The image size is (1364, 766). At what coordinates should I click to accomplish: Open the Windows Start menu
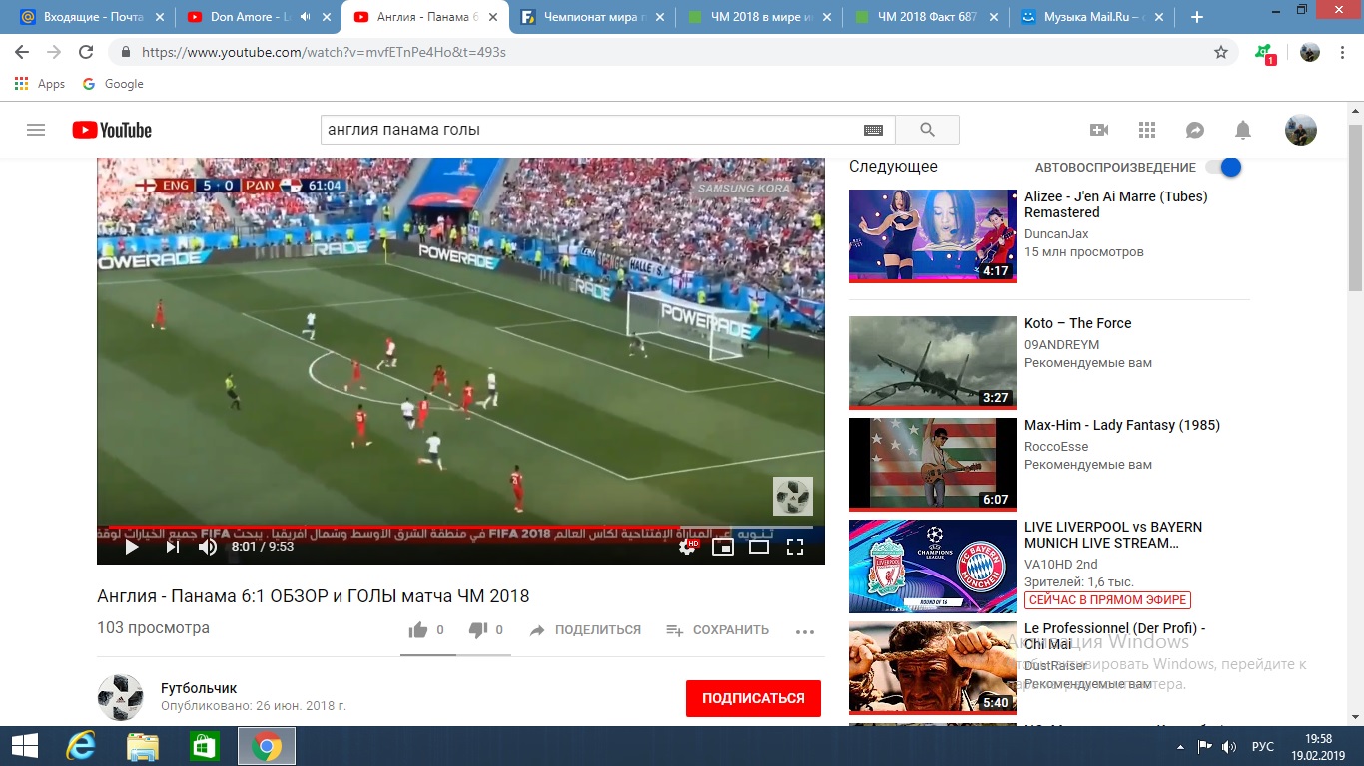(24, 746)
